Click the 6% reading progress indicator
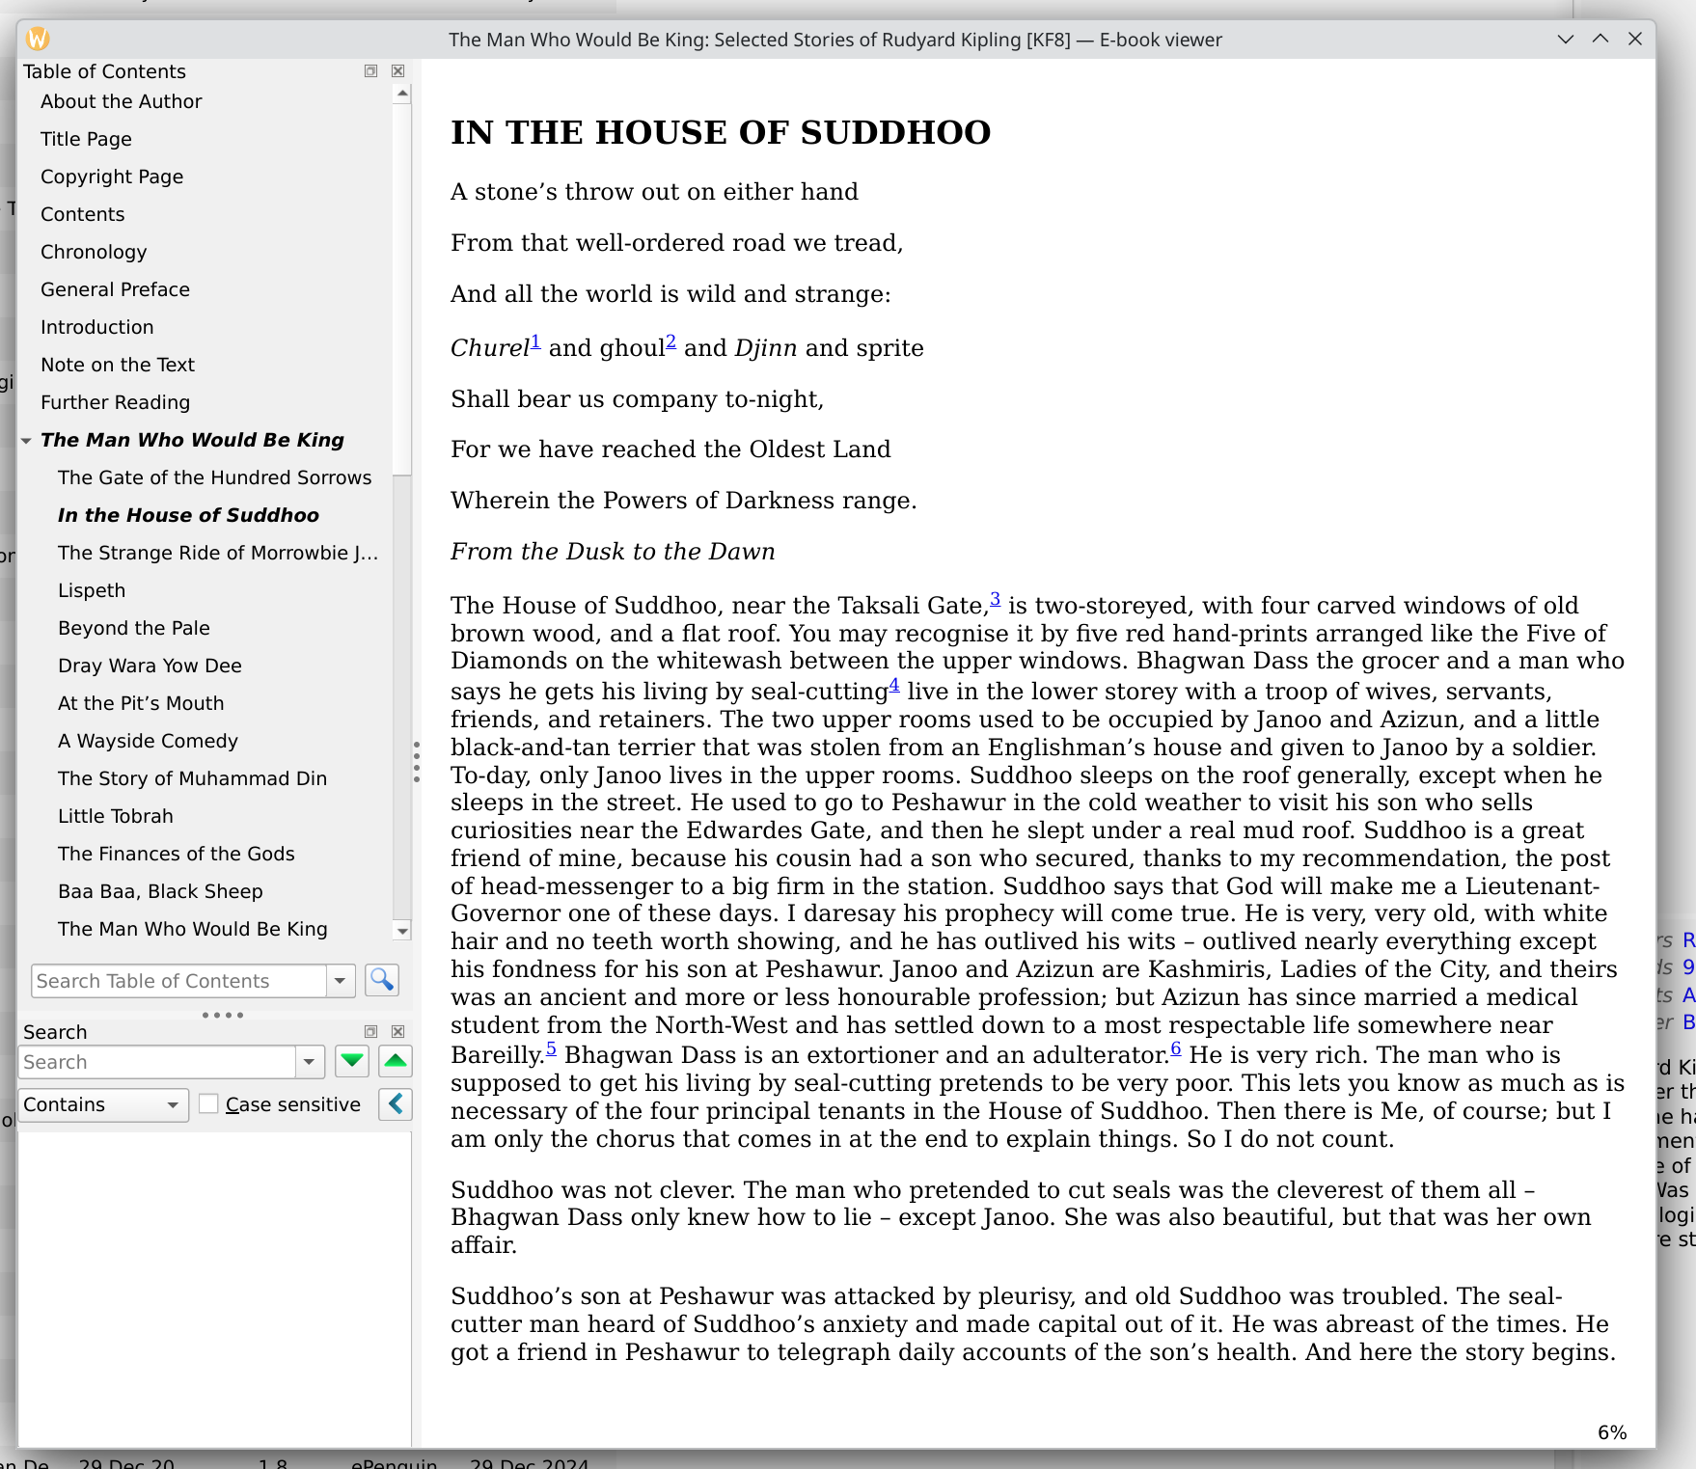Viewport: 1696px width, 1469px height. tap(1612, 1432)
